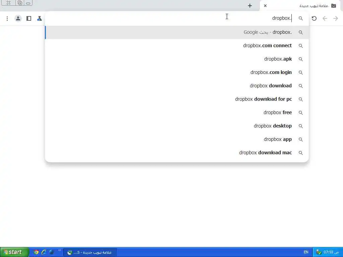
Task: Choose suggestion 'dropbox.apk'
Action: tap(177, 59)
